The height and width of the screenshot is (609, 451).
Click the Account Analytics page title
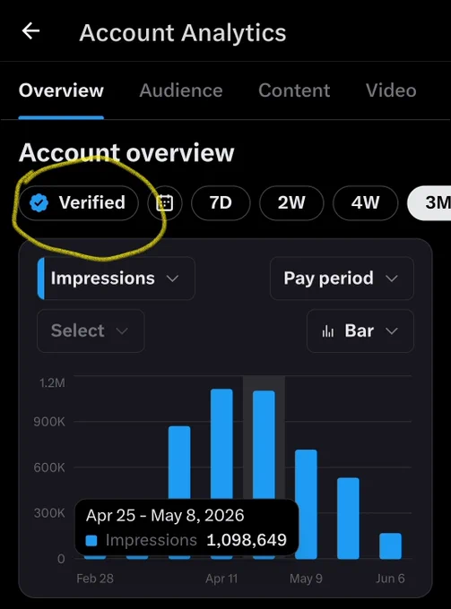pyautogui.click(x=183, y=32)
